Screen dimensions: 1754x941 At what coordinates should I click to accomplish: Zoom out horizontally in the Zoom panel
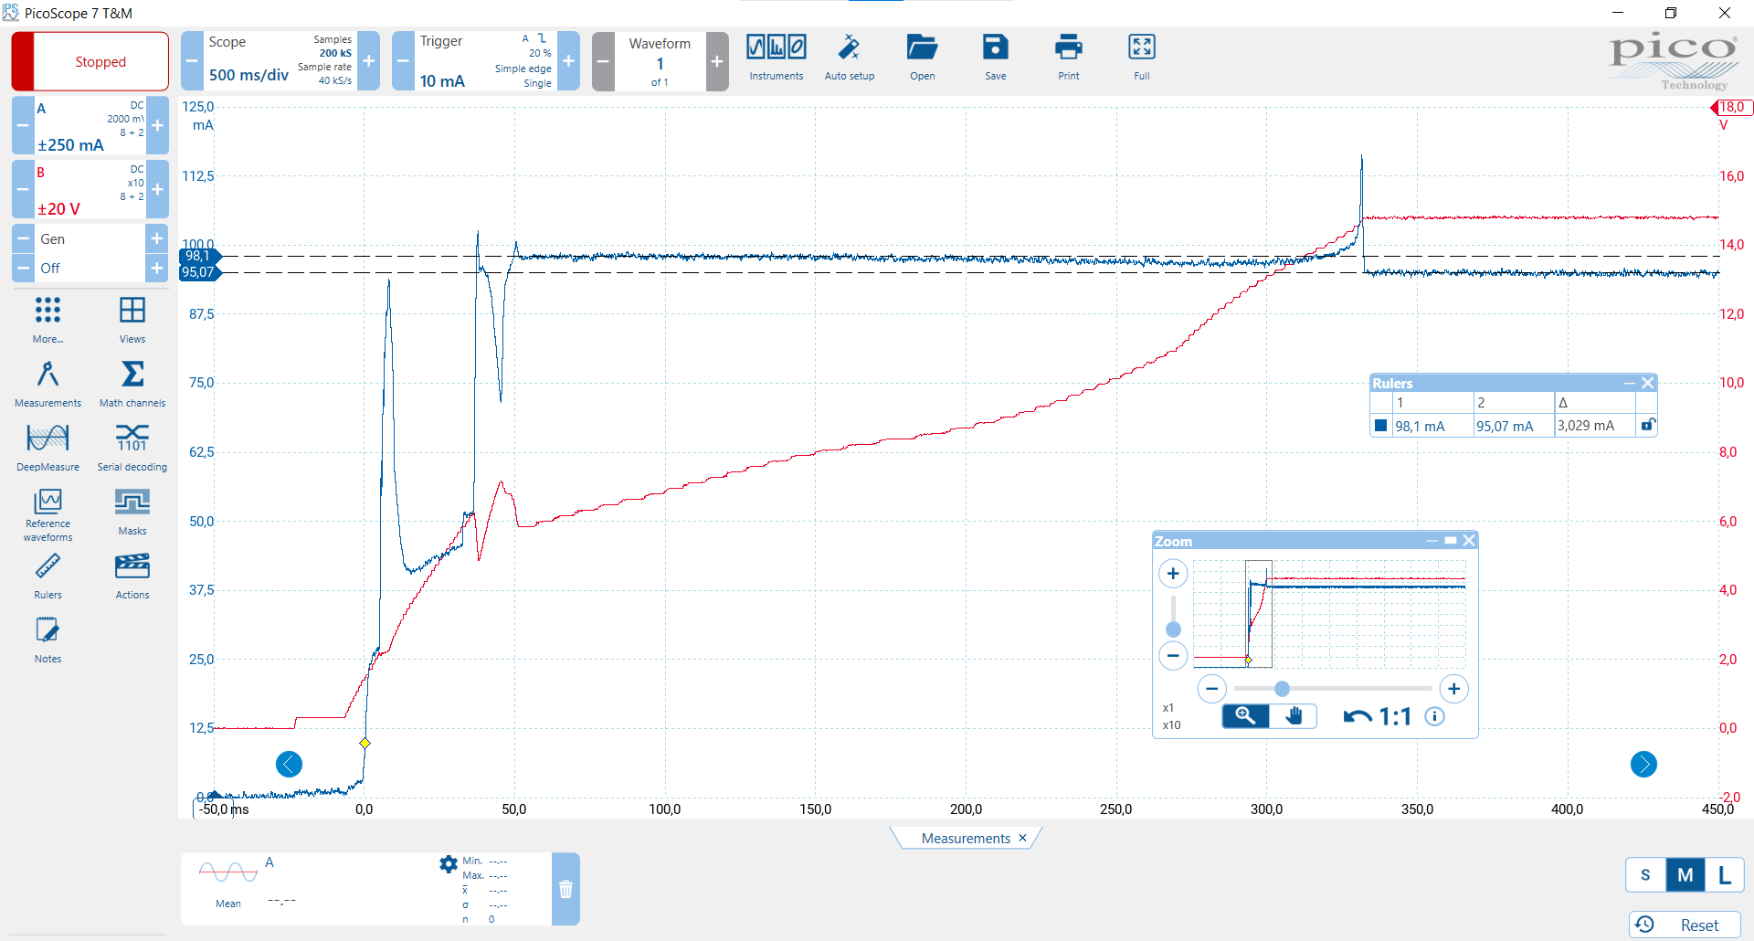1211,689
